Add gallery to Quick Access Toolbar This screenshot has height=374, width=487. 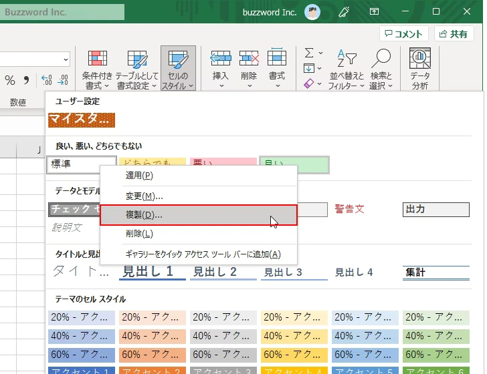(x=199, y=254)
